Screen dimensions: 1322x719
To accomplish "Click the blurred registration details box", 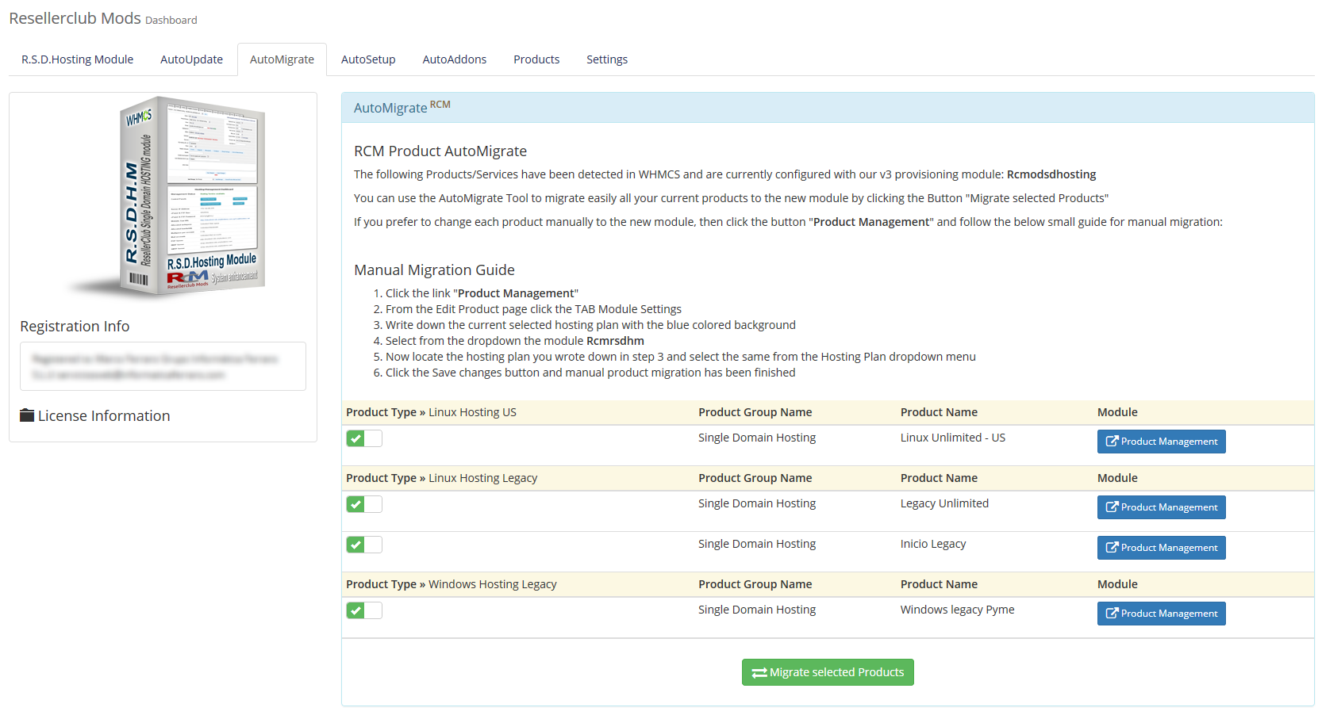I will 163,366.
